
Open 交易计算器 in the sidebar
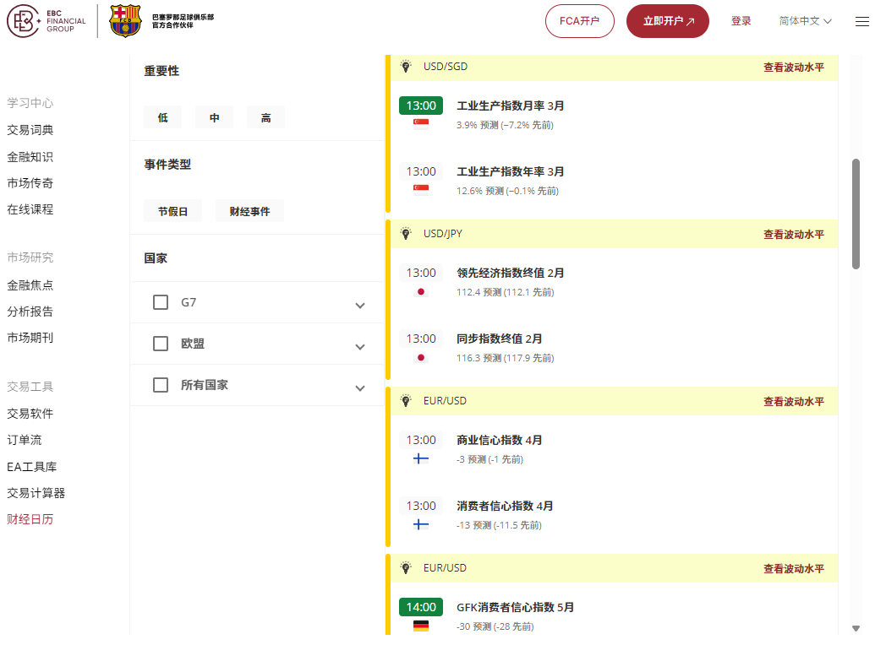point(36,493)
